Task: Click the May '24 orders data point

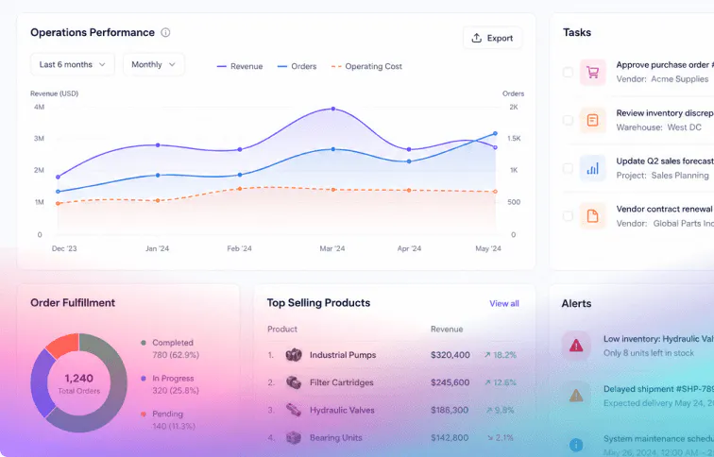Action: pyautogui.click(x=496, y=133)
